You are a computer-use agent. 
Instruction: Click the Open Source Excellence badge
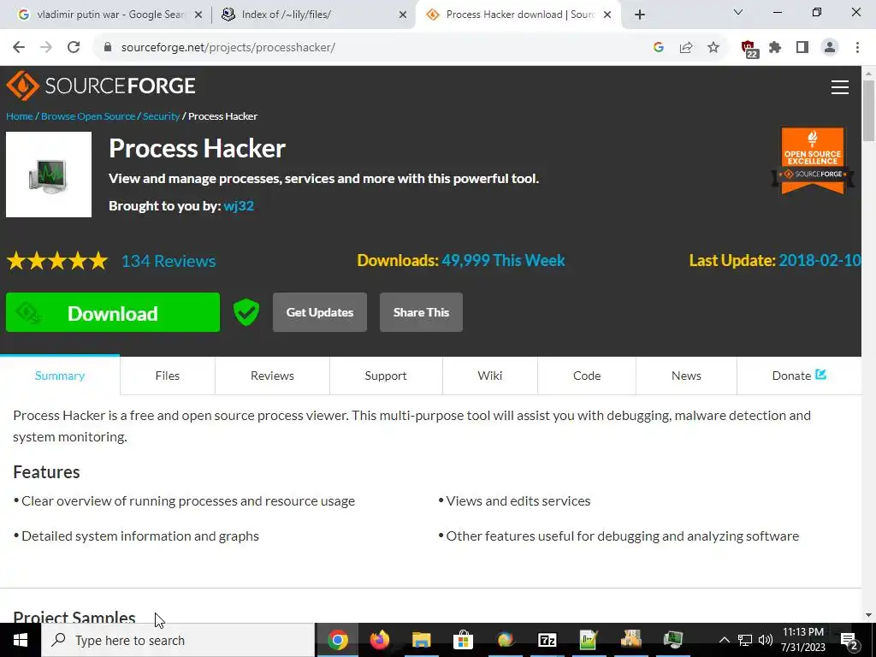coord(813,161)
